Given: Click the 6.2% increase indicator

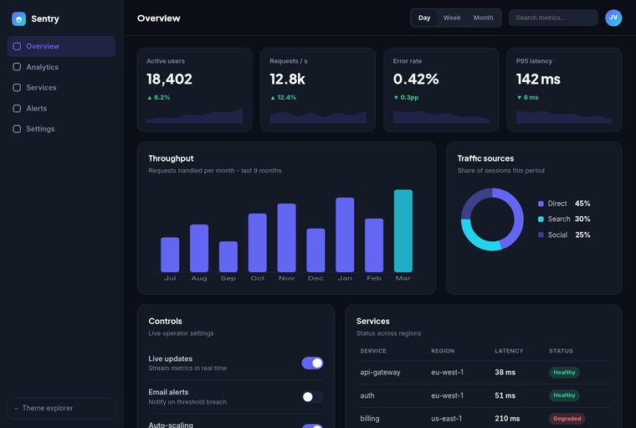Looking at the screenshot, I should 159,97.
